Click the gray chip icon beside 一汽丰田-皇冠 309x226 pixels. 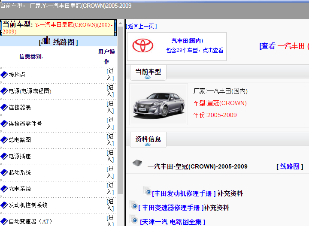pos(137,163)
